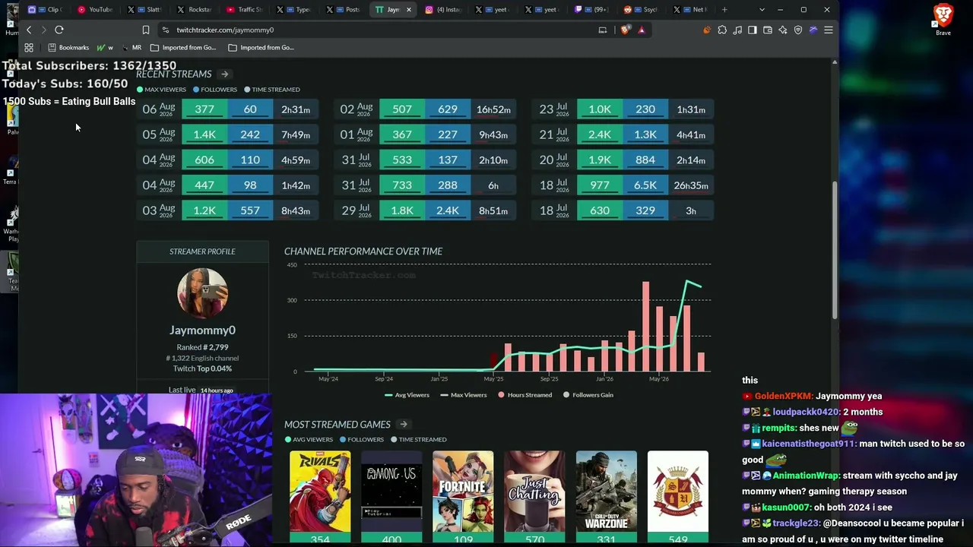Image resolution: width=973 pixels, height=547 pixels.
Task: Open the 02 Aug stream with 16h52m
Action: click(x=425, y=109)
